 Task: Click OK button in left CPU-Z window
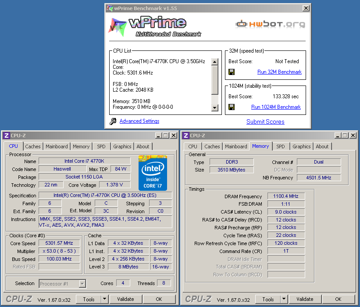tap(159, 299)
